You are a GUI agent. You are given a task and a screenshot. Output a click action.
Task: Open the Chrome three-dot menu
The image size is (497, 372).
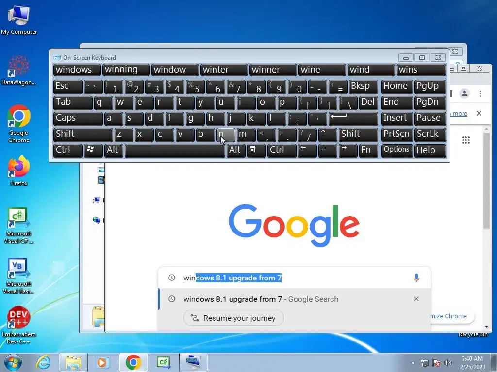480,93
